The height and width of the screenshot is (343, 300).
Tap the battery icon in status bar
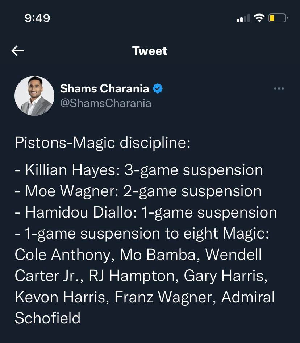point(278,18)
